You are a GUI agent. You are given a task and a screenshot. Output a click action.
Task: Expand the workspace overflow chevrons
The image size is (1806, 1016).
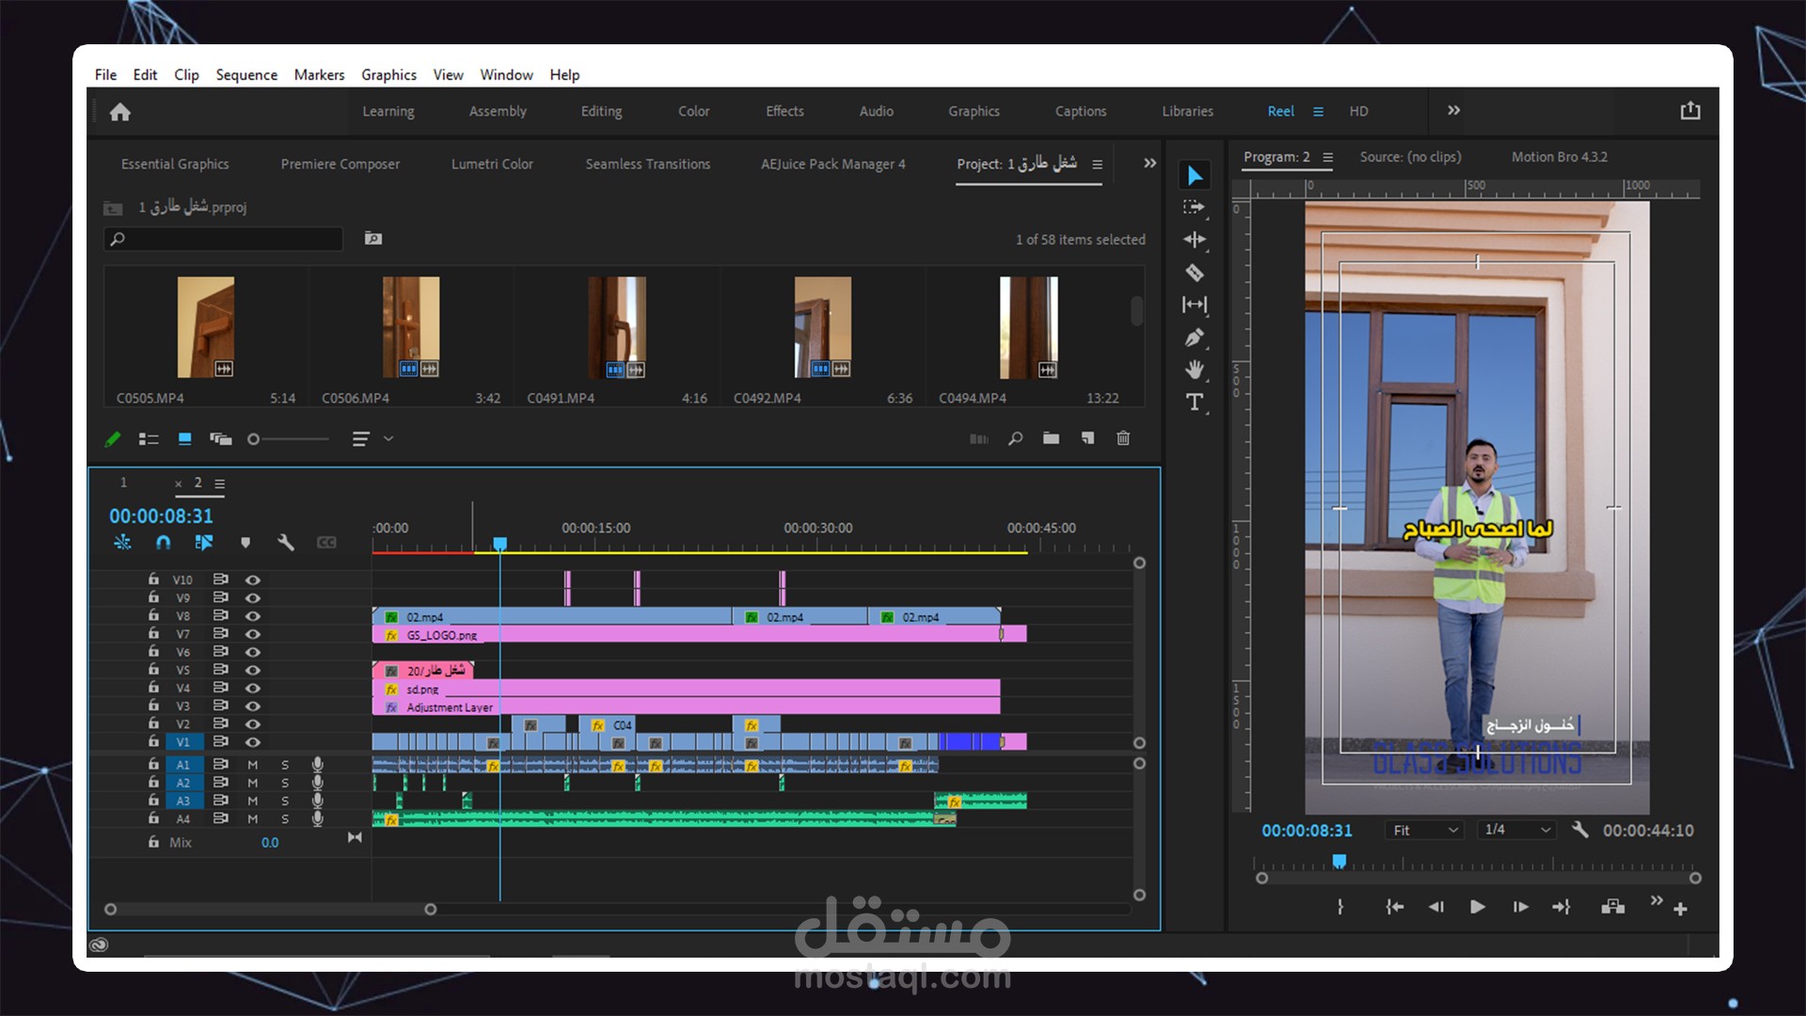pyautogui.click(x=1453, y=111)
